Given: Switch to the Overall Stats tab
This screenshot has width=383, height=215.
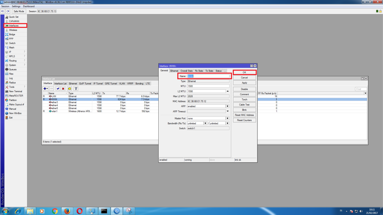Looking at the screenshot, I should tap(186, 71).
